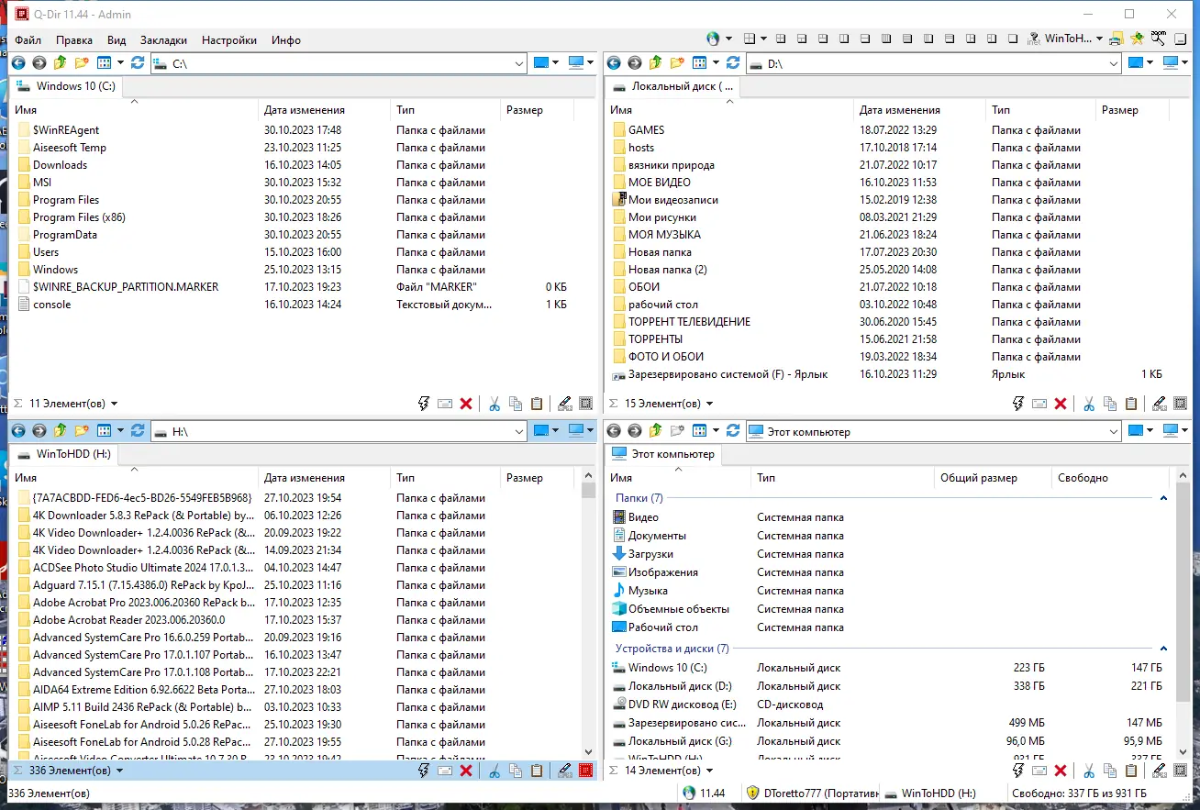Select ACDSee Photo Studio Ultimate 2024 folder
This screenshot has height=810, width=1200.
[136, 568]
